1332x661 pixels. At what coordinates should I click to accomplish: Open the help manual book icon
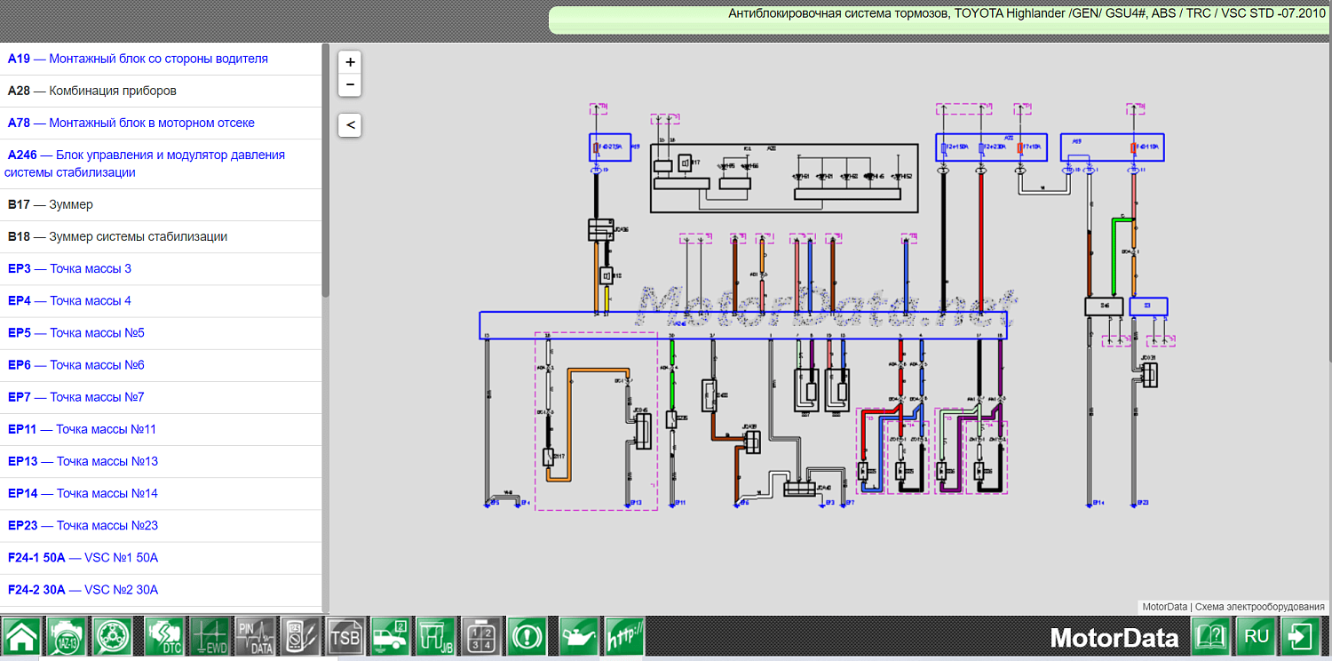click(x=1211, y=637)
